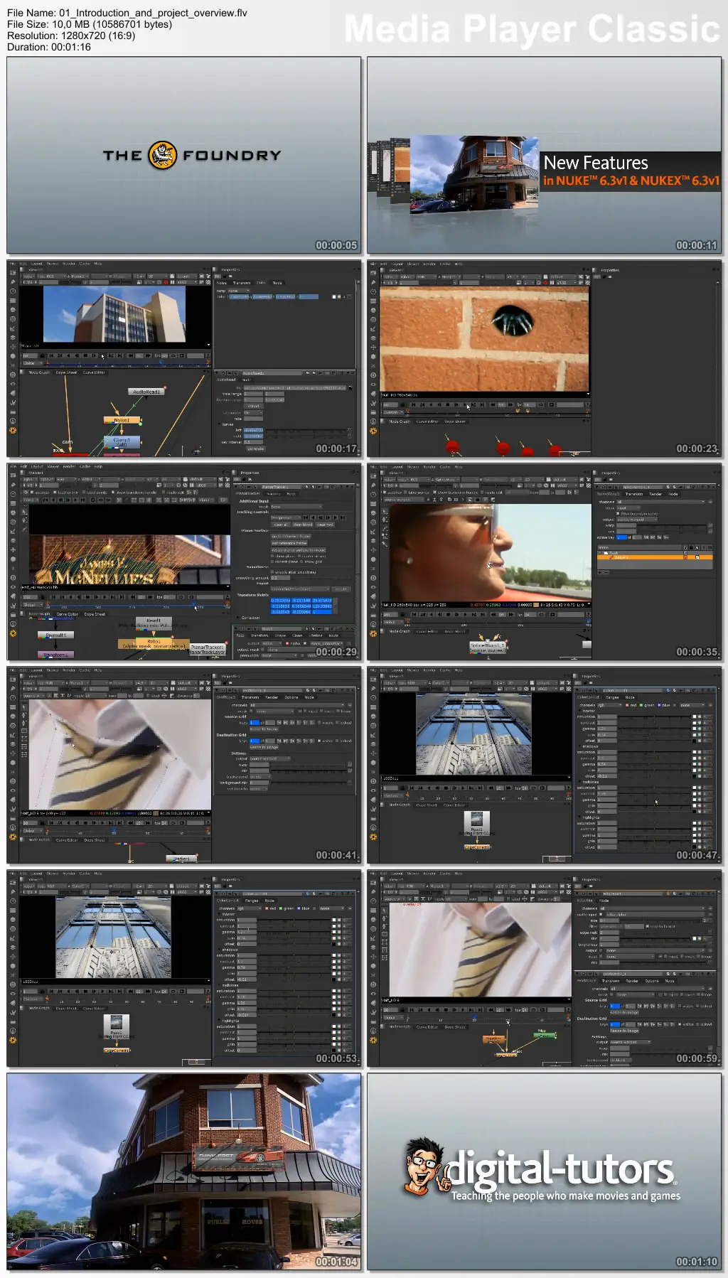Toggle the blue channel checkbox in 00:00:47 frame
This screenshot has height=1278, width=728.
[659, 705]
